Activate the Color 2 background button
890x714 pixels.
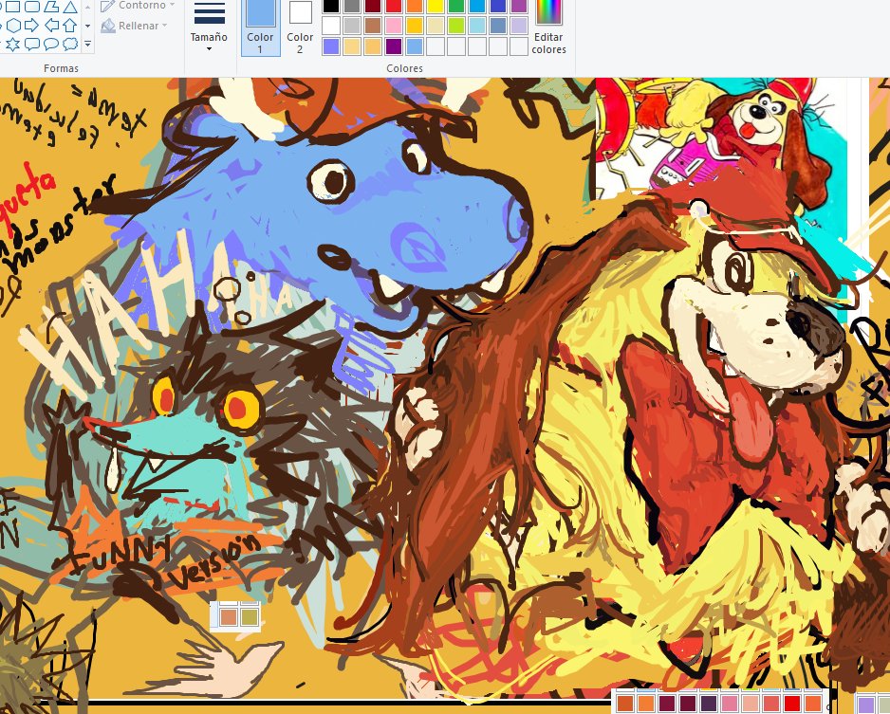click(x=300, y=27)
